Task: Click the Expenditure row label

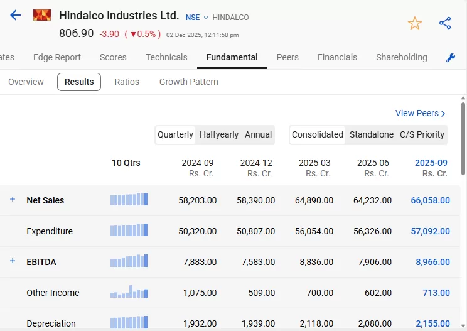Action: 50,231
